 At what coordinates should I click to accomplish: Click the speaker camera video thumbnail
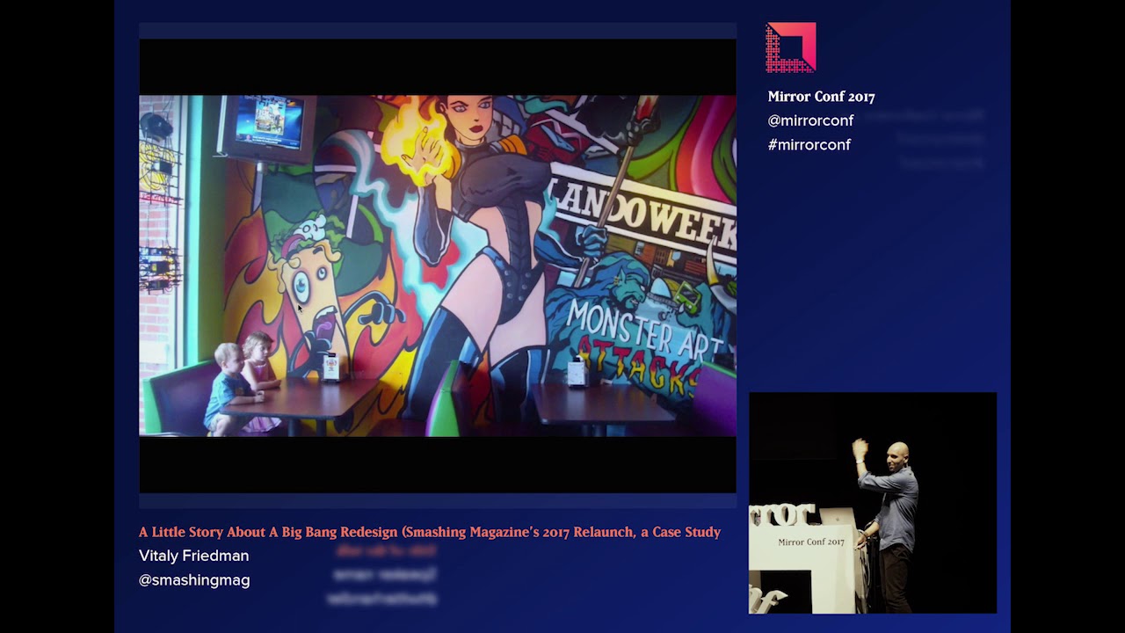[873, 503]
